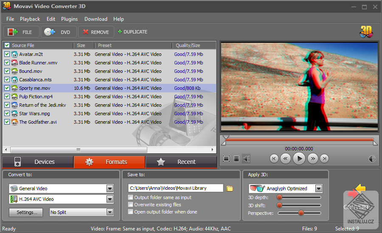Uncheck the Sporty me.mov checkbox
This screenshot has width=382, height=233.
pos(7,88)
